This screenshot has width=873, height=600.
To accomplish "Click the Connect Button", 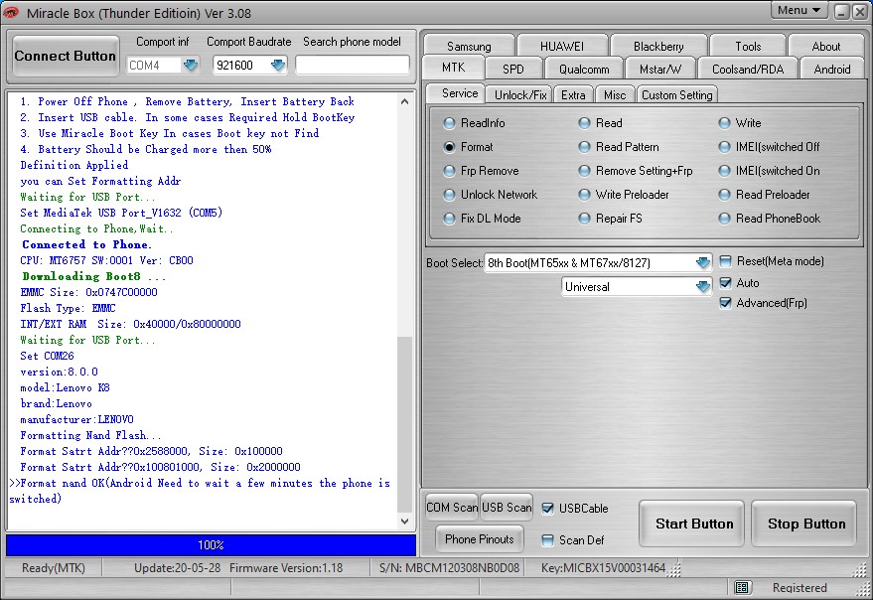I will (x=66, y=56).
